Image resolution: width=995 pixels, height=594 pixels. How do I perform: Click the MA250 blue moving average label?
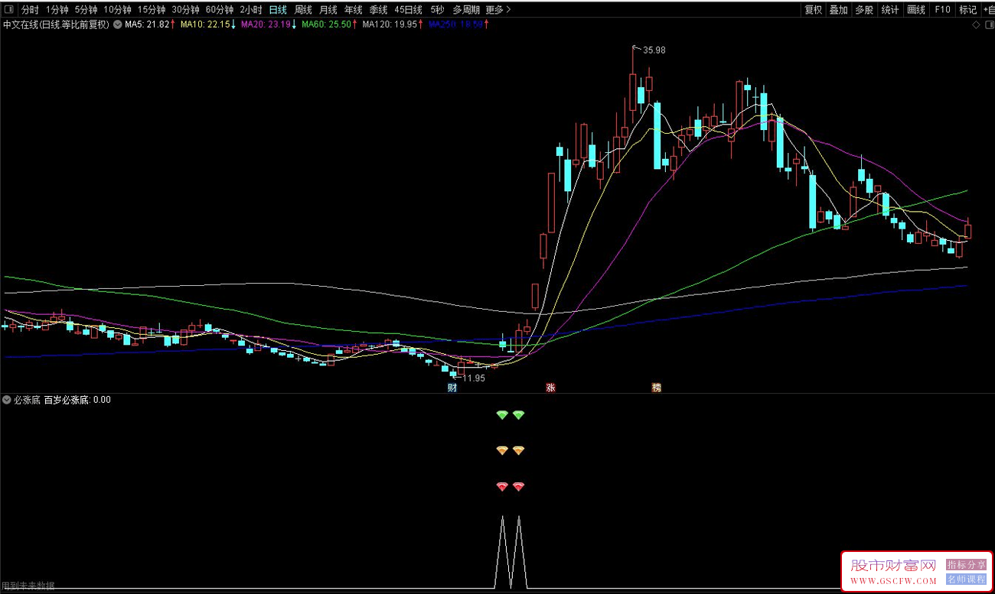(x=455, y=24)
